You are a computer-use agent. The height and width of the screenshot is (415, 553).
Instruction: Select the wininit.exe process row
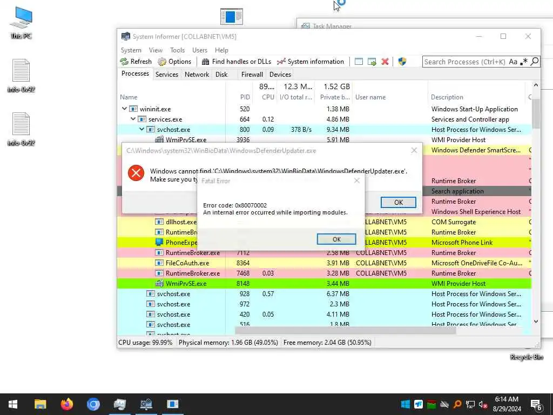325,109
